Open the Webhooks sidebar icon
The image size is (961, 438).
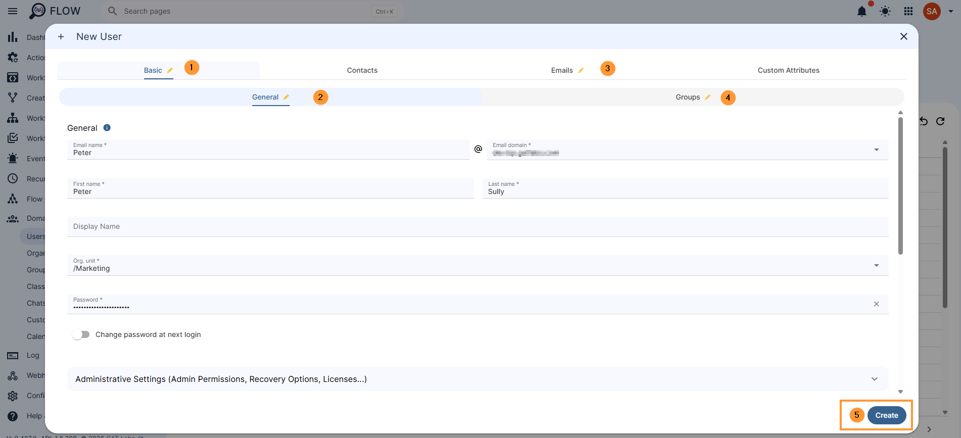pos(13,375)
